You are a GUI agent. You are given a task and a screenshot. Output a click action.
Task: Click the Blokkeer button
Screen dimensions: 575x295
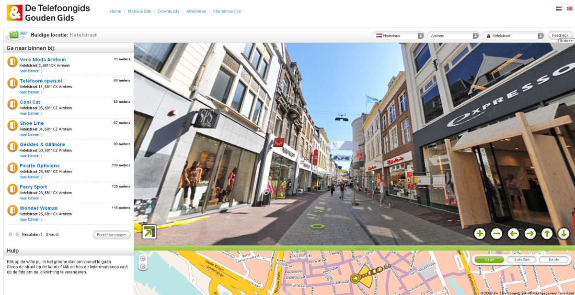click(x=566, y=41)
